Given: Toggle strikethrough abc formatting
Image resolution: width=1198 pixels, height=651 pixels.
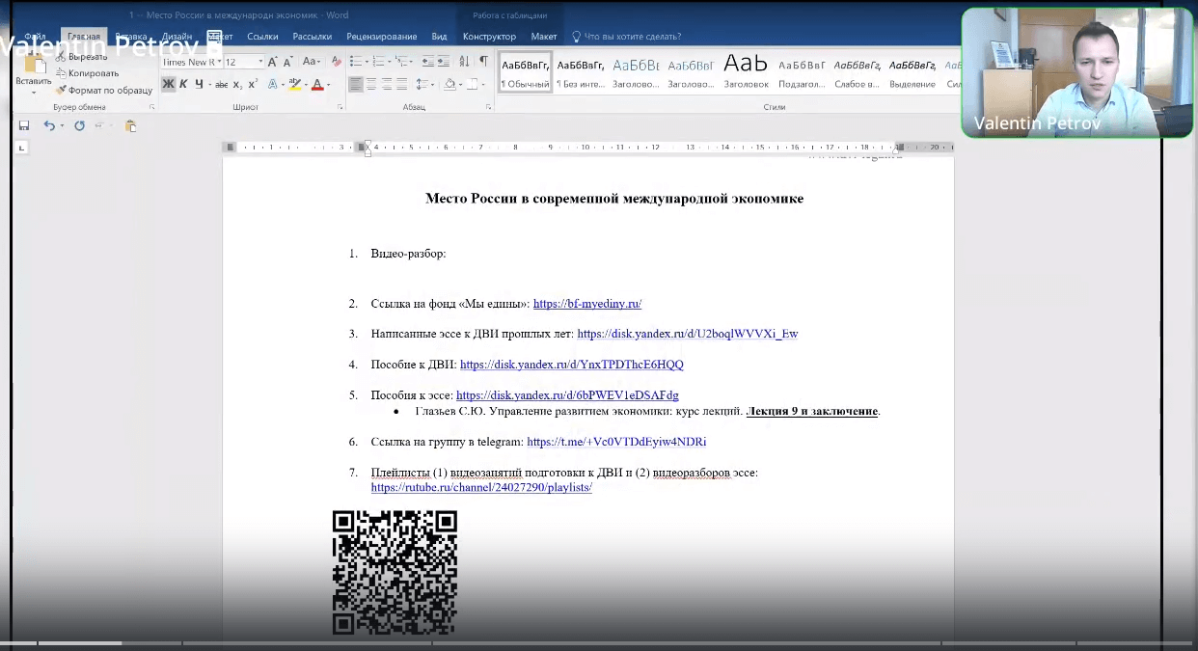Looking at the screenshot, I should coord(222,85).
